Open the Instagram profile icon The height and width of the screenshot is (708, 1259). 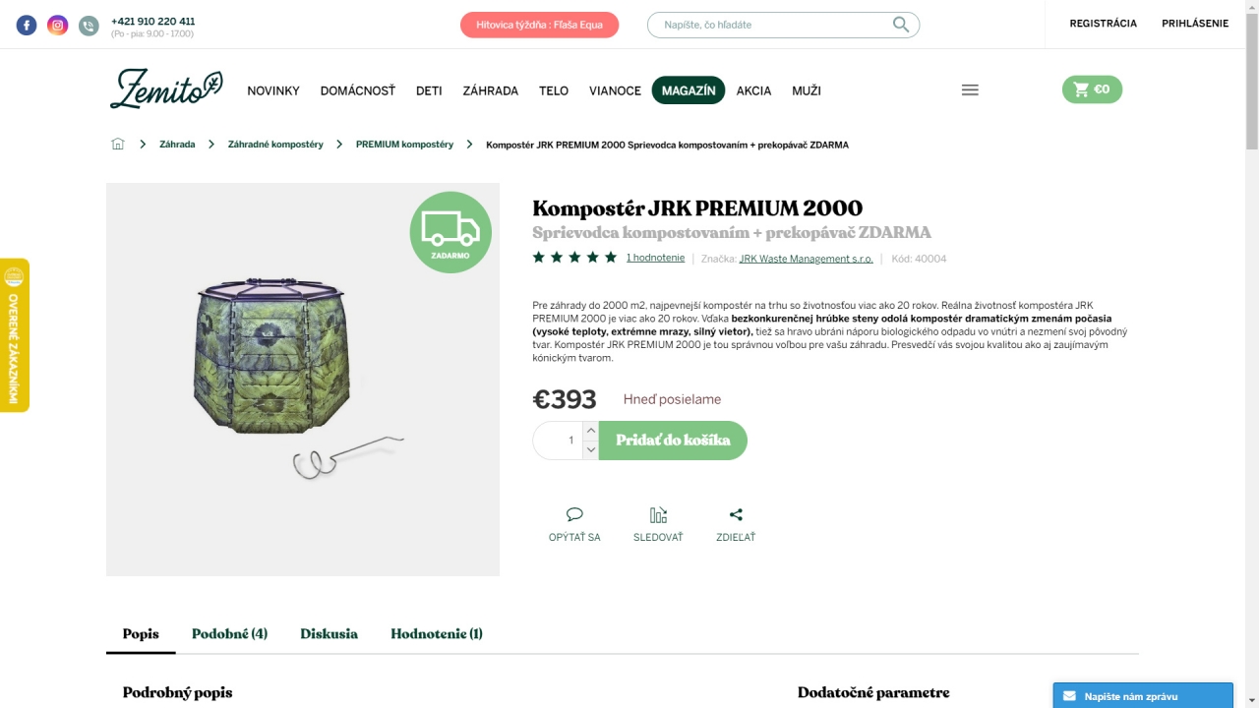(58, 26)
